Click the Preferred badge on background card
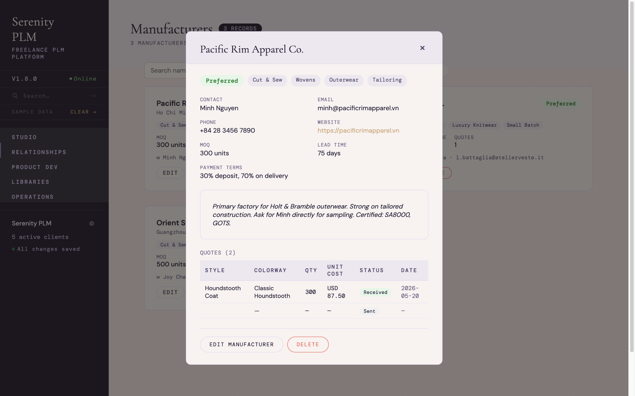The height and width of the screenshot is (396, 635). coord(561,104)
